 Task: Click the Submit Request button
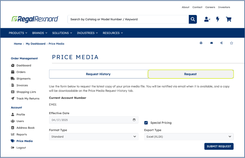pyautogui.click(x=219, y=146)
